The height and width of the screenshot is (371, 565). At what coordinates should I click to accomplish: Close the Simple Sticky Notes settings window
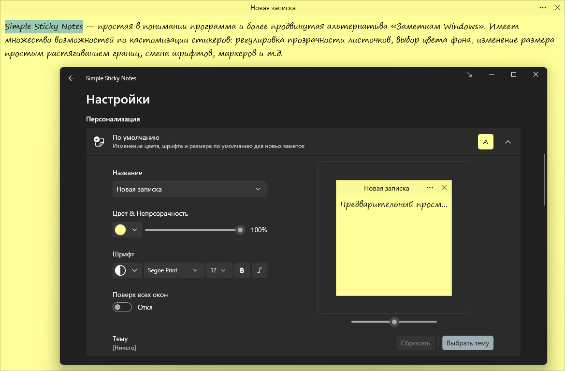tap(536, 74)
